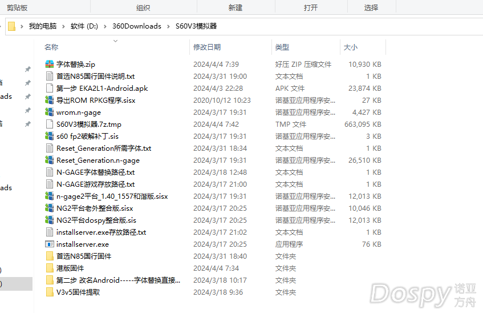Click the 剪贴板 ribbon group label
This screenshot has width=483, height=313.
pyautogui.click(x=17, y=8)
